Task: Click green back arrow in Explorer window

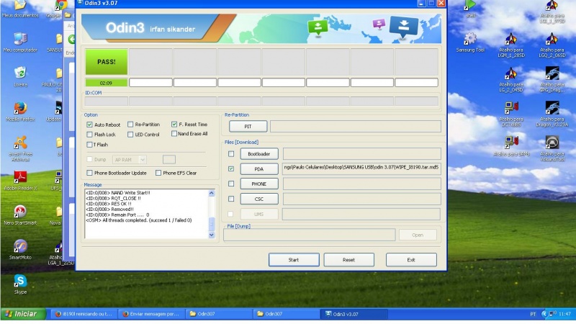Action: (71, 40)
